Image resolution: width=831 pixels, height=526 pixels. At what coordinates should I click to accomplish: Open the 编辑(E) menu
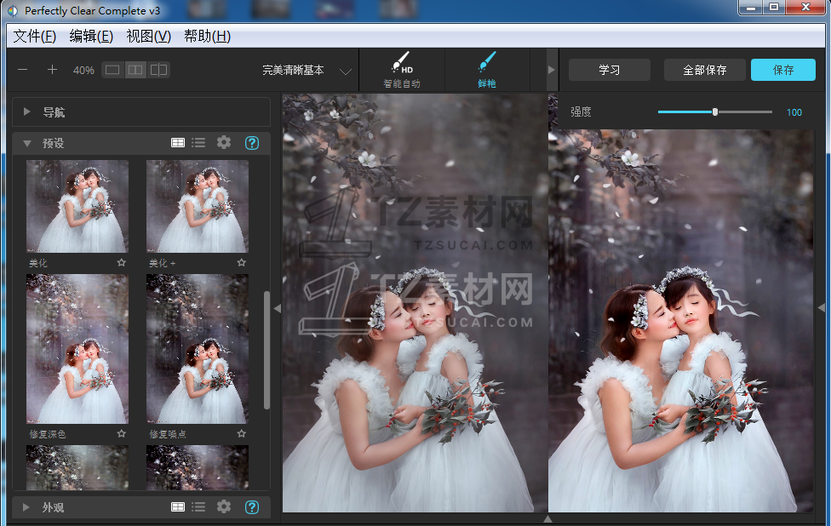tap(91, 36)
